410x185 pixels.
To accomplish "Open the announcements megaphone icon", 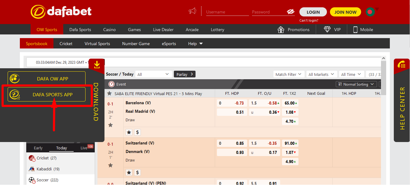I will [x=192, y=12].
